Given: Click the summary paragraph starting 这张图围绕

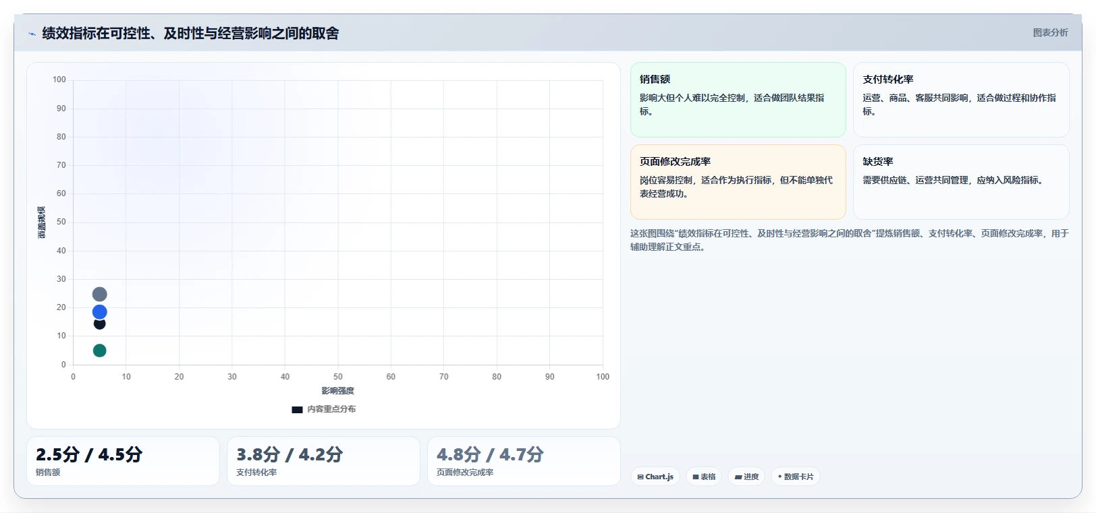Looking at the screenshot, I should pyautogui.click(x=849, y=240).
